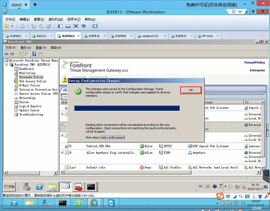Switch to BJSFB16 VM tab
This screenshot has height=211, width=270.
tap(94, 36)
